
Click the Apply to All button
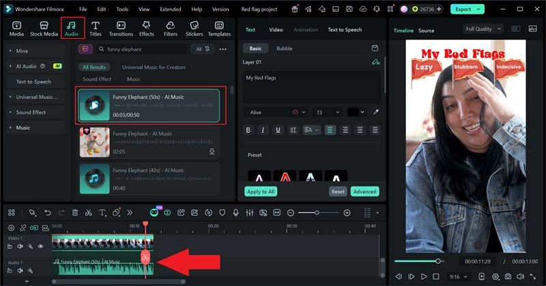(261, 192)
